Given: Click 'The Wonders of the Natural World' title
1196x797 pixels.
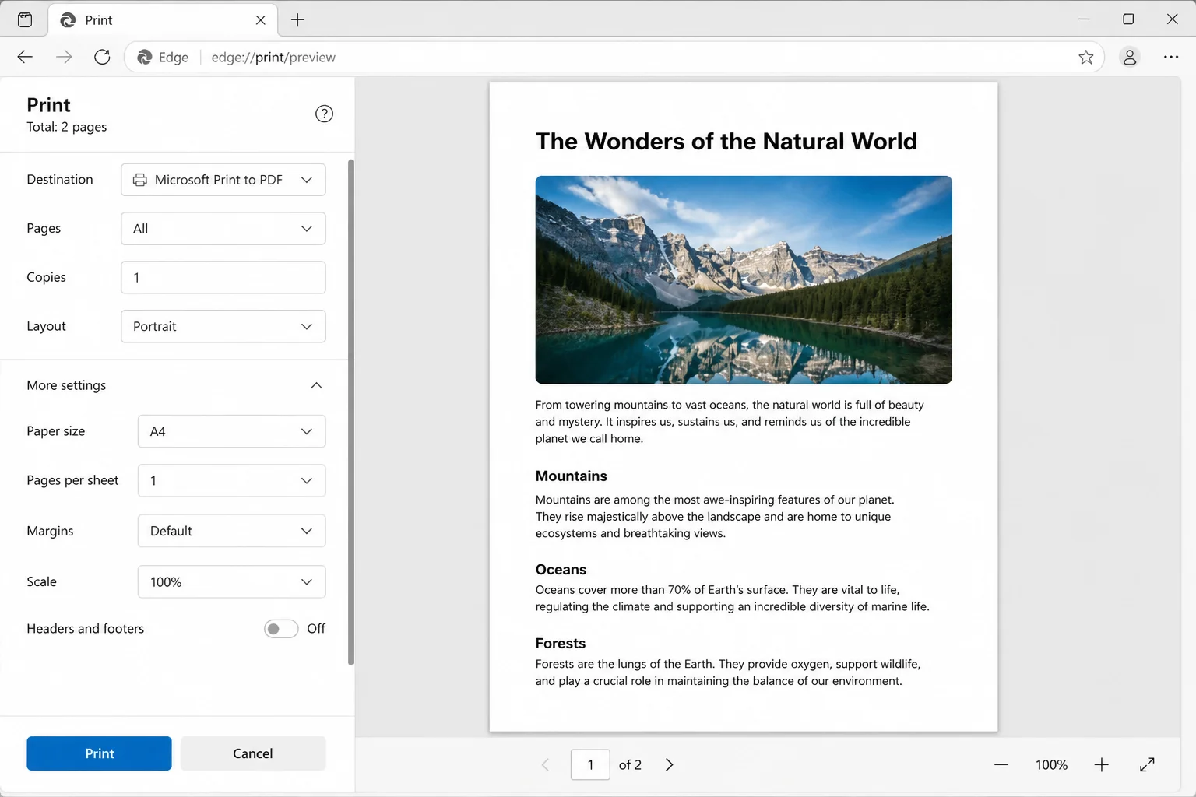Looking at the screenshot, I should coord(726,141).
